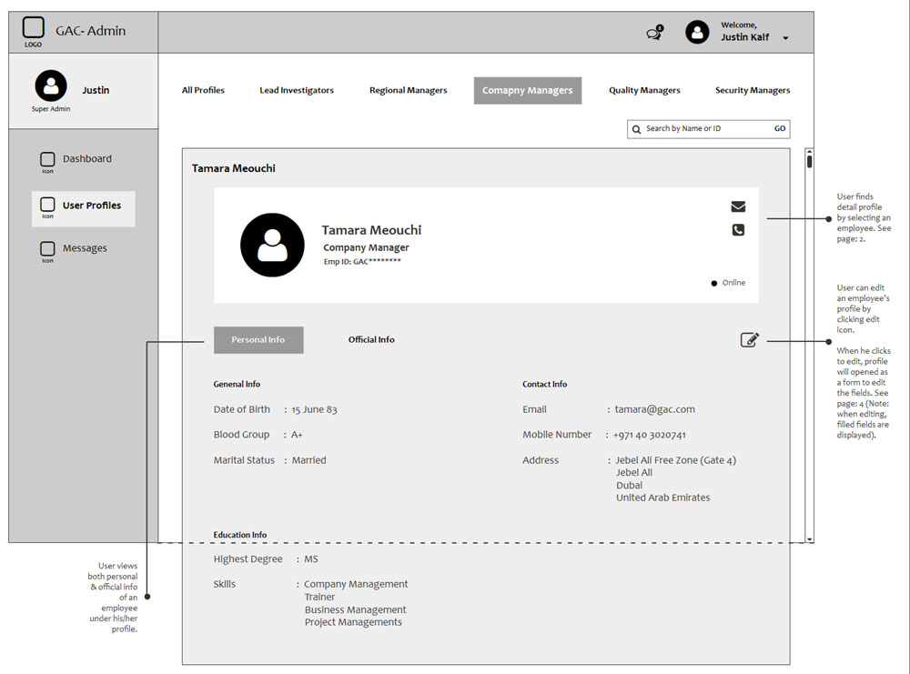Click Tamara Meouchi's large profile avatar
The height and width of the screenshot is (674, 910).
click(272, 245)
